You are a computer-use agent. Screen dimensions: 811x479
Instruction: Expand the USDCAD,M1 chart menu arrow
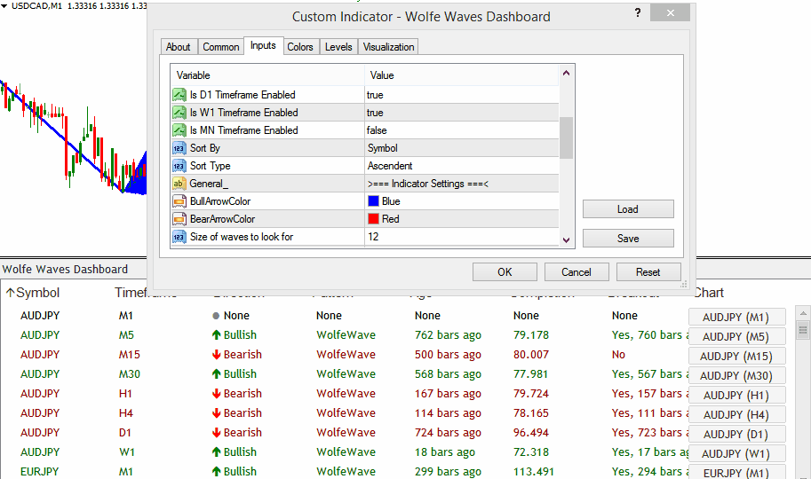[x=4, y=7]
